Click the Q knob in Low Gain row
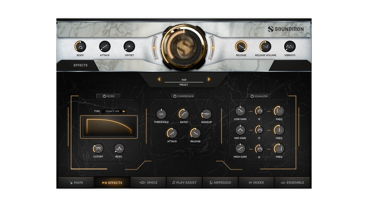This screenshot has height=207, width=368. [259, 111]
